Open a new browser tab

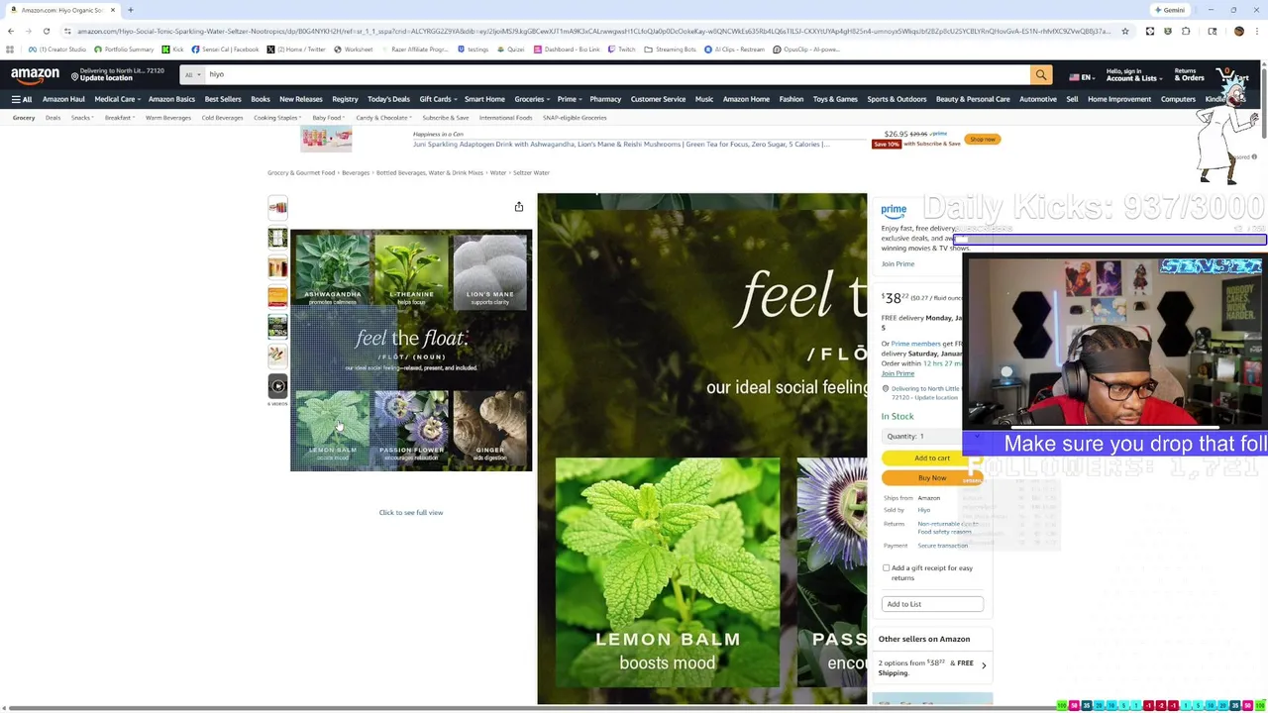pos(130,10)
